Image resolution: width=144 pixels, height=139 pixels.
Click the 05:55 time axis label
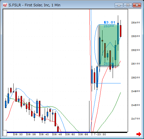point(84,134)
